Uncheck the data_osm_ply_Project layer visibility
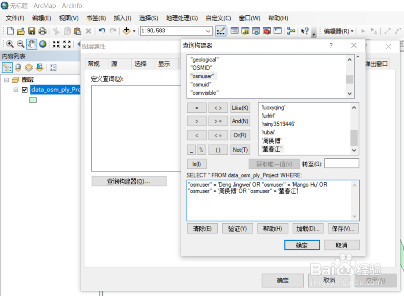This screenshot has height=296, width=404. (x=25, y=90)
